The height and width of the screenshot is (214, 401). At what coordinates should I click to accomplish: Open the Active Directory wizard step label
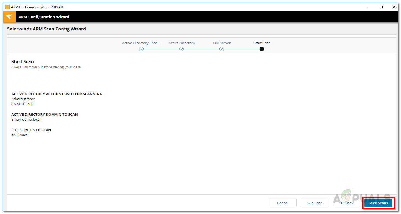click(x=182, y=43)
